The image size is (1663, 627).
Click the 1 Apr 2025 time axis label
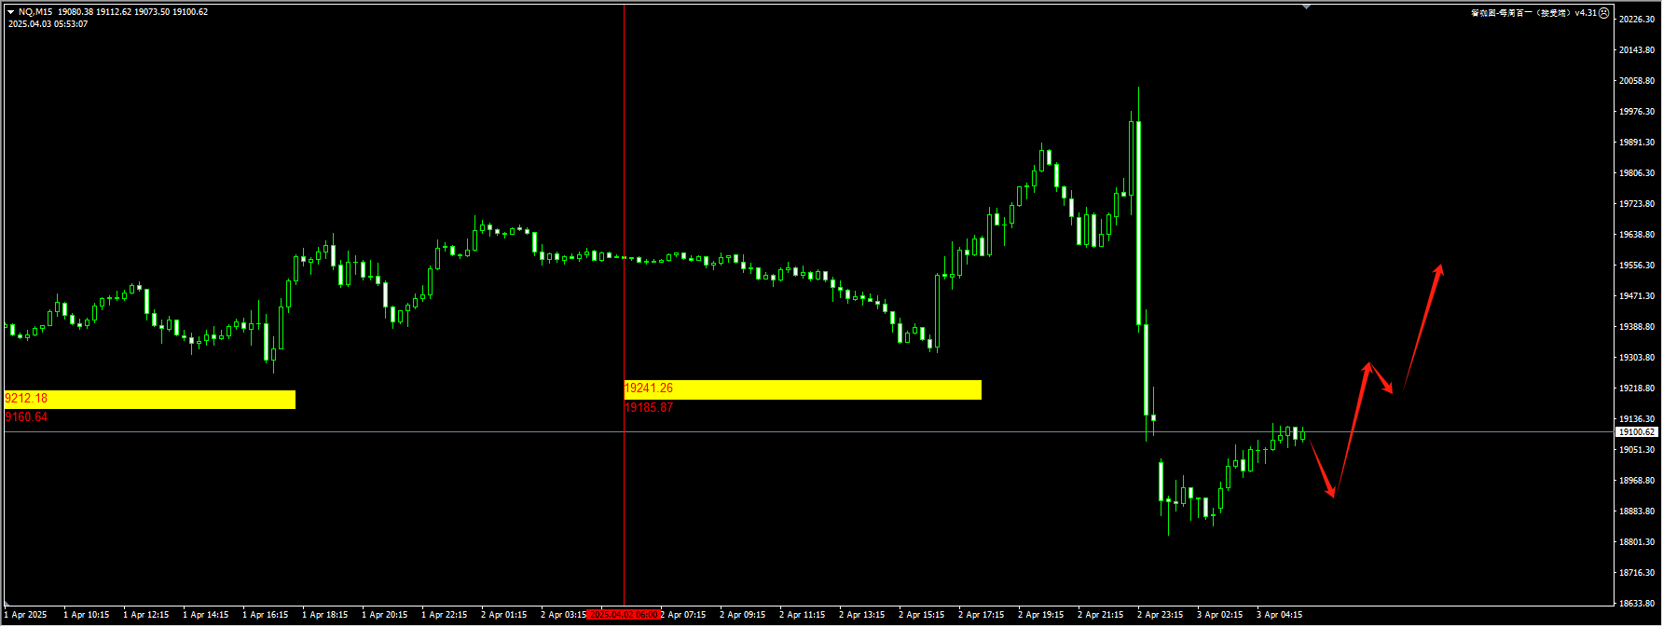point(28,615)
